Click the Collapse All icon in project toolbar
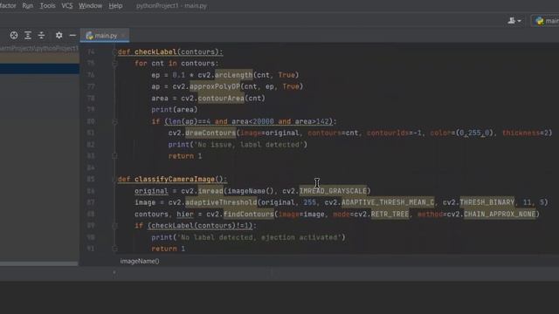 [x=41, y=35]
